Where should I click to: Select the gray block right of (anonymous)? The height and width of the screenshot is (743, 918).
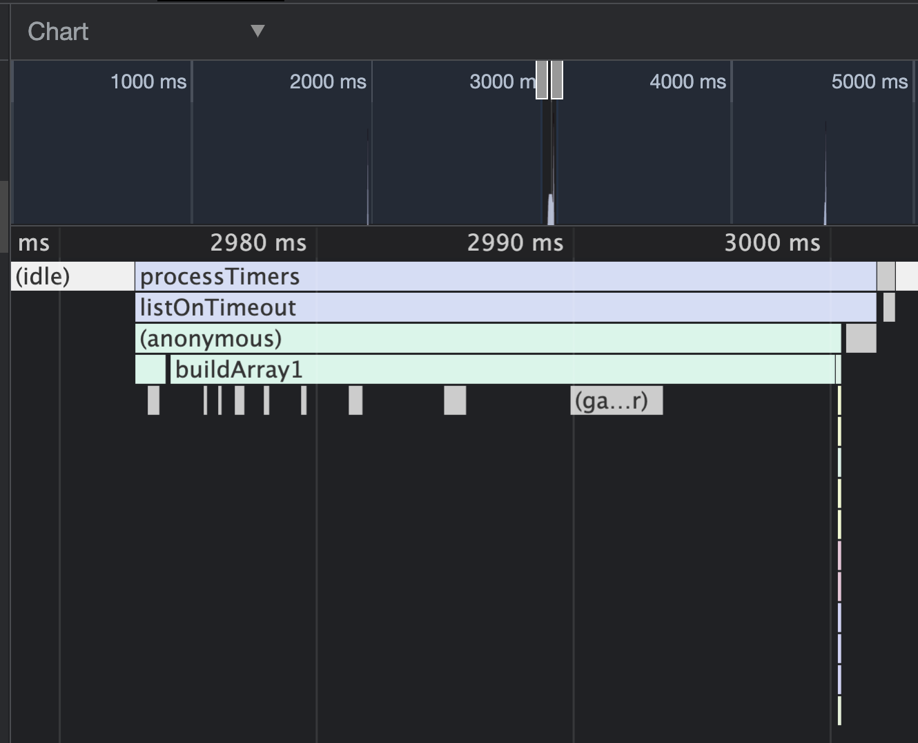[x=861, y=338]
